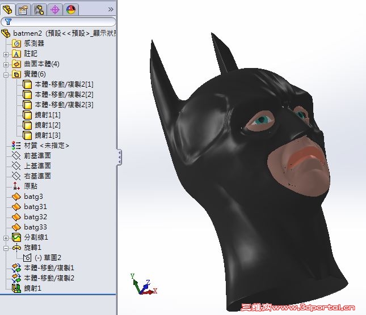Click the 分割線1 split line icon
The height and width of the screenshot is (315, 366).
pos(16,237)
